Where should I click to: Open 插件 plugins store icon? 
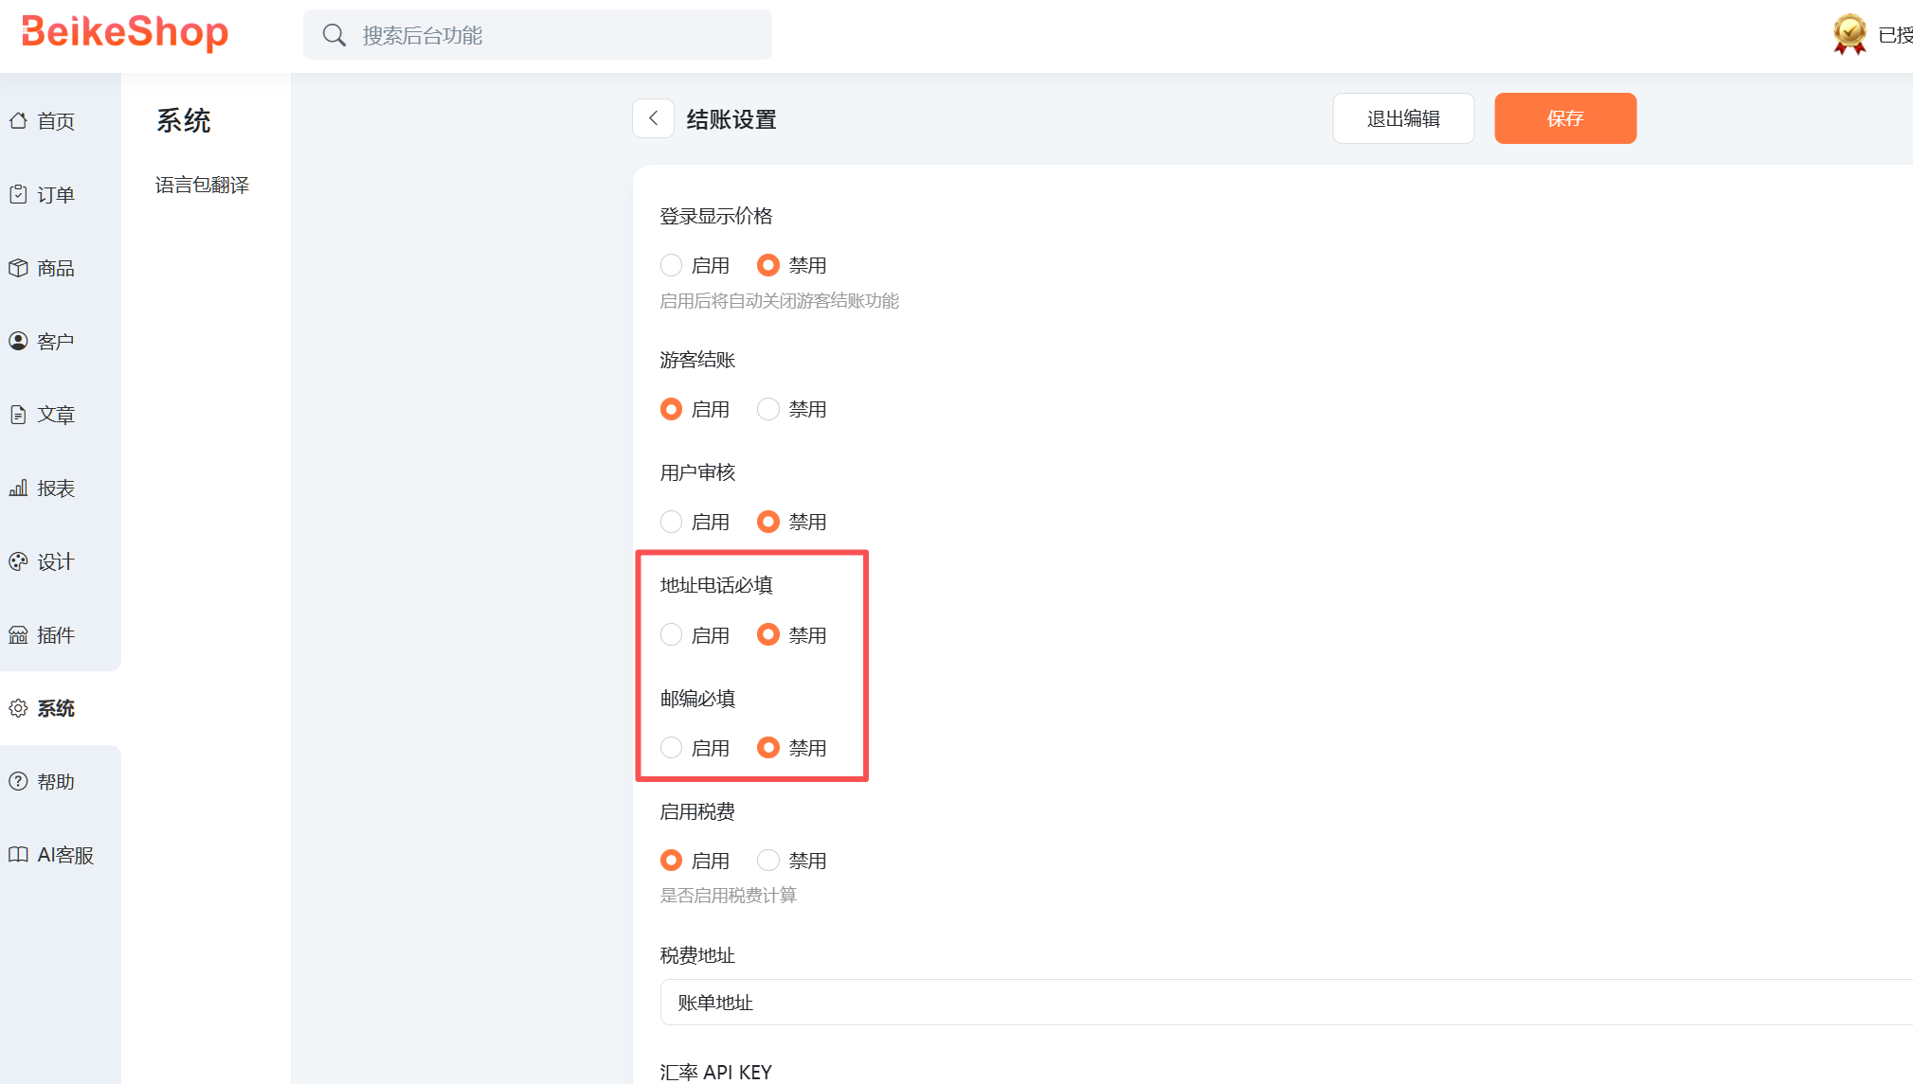tap(18, 635)
